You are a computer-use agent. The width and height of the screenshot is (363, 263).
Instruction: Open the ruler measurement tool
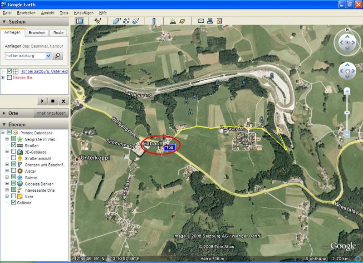[154, 21]
